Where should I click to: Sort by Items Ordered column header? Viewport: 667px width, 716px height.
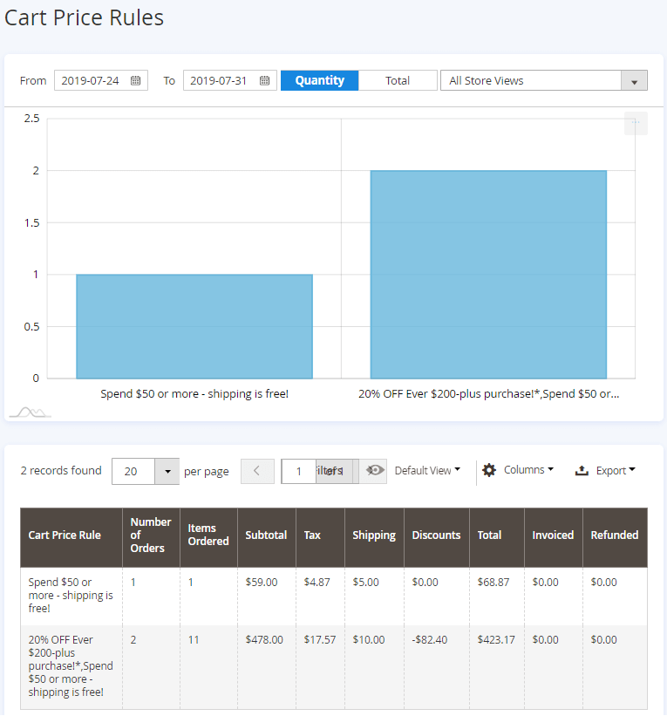coord(208,535)
